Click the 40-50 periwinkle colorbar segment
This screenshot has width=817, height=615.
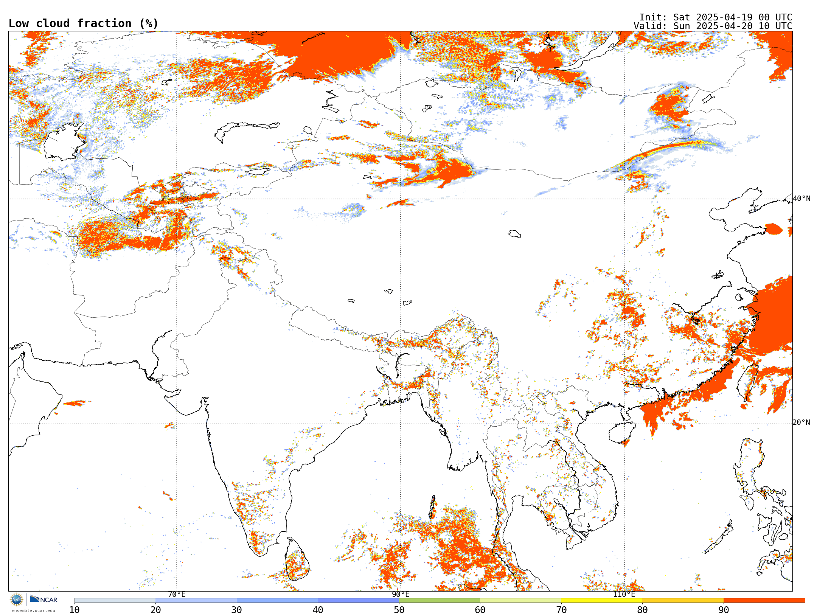(358, 601)
